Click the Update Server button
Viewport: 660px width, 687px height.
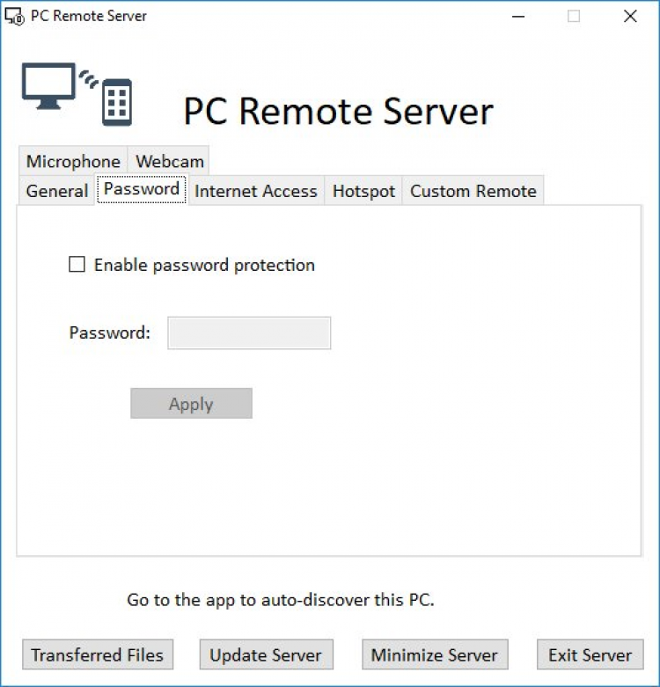[266, 655]
